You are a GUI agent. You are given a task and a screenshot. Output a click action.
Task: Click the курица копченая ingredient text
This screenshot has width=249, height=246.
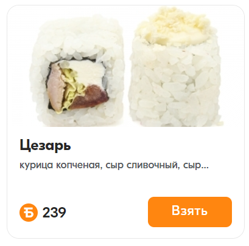tap(60, 165)
